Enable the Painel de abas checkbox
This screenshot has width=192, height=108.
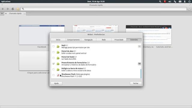tap(53, 52)
